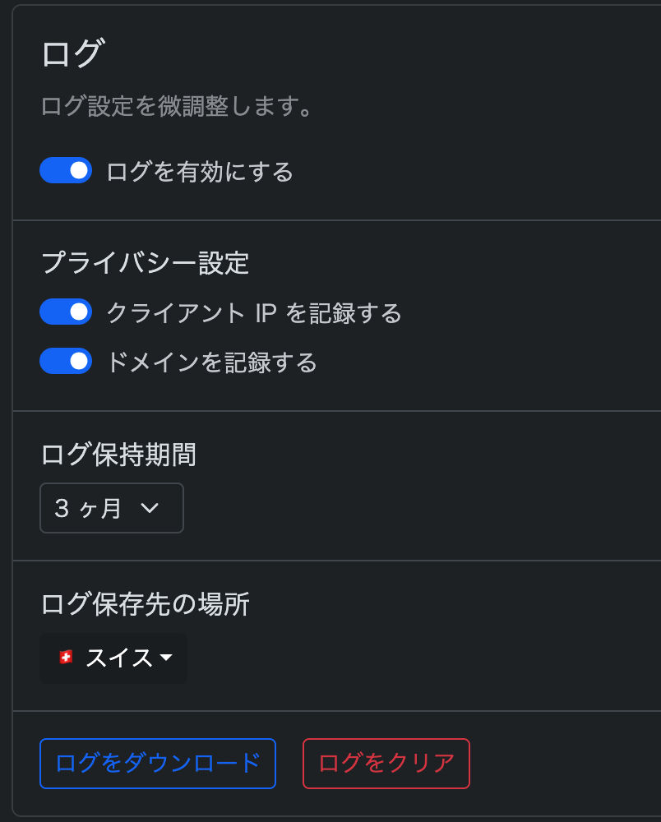The height and width of the screenshot is (822, 661).
Task: Open the ログ保持期間 dropdown
Action: [112, 509]
